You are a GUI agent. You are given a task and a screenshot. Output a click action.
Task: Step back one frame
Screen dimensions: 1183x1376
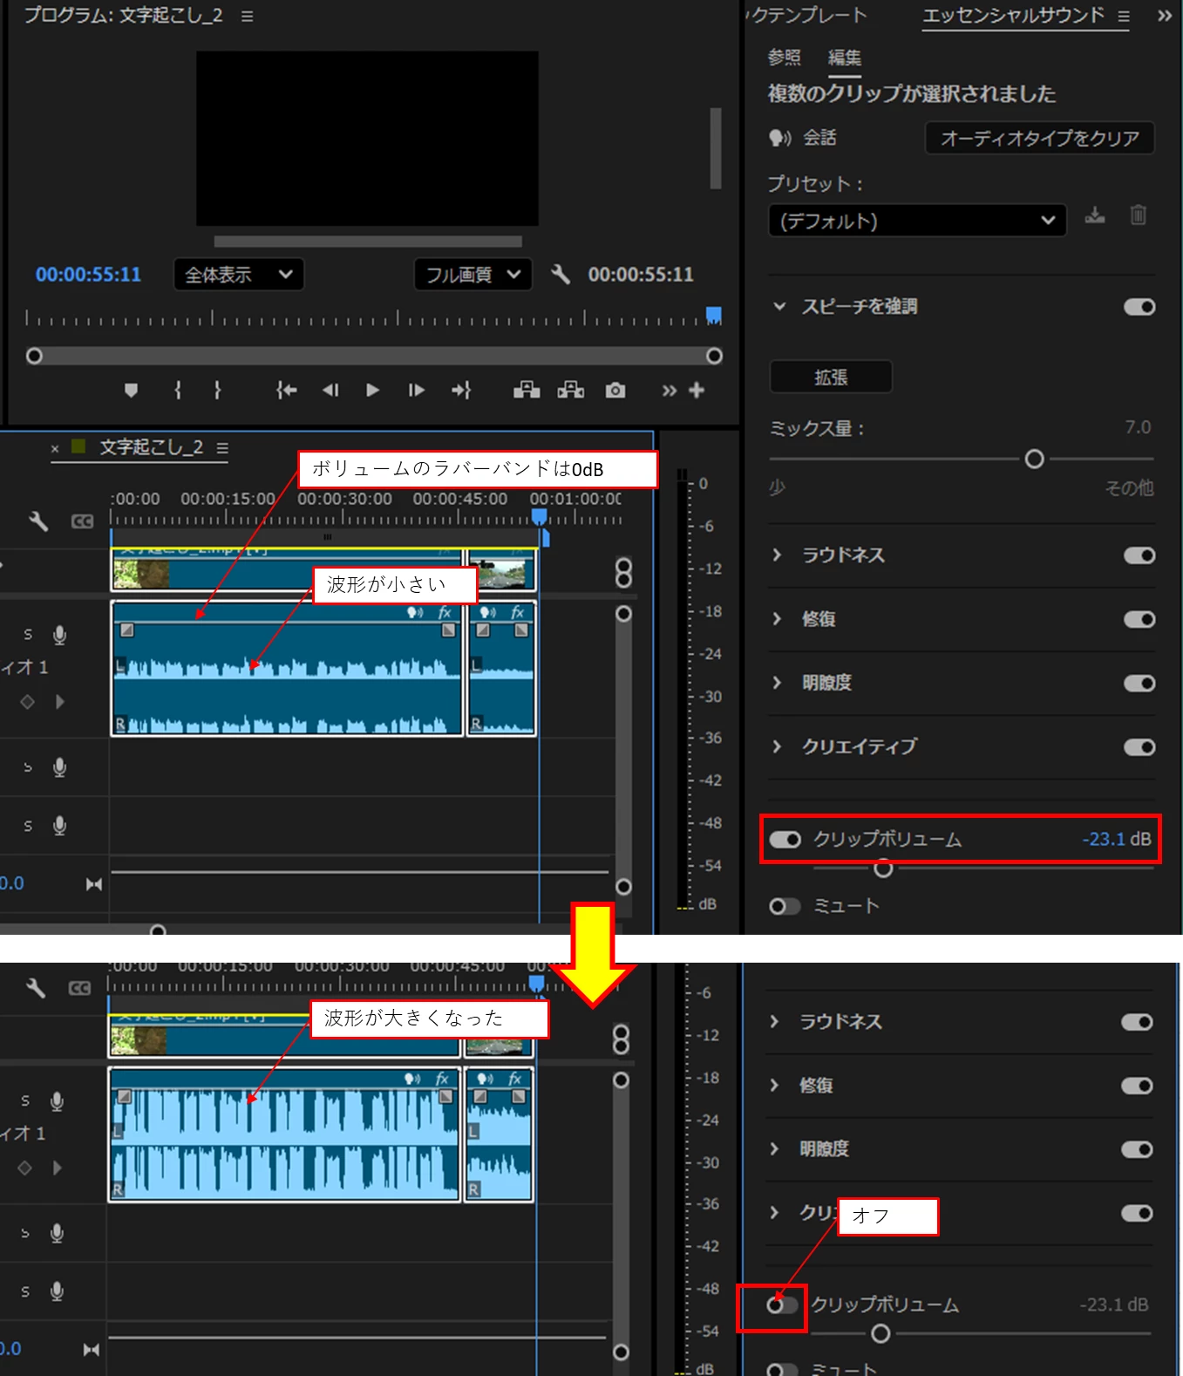click(x=330, y=390)
